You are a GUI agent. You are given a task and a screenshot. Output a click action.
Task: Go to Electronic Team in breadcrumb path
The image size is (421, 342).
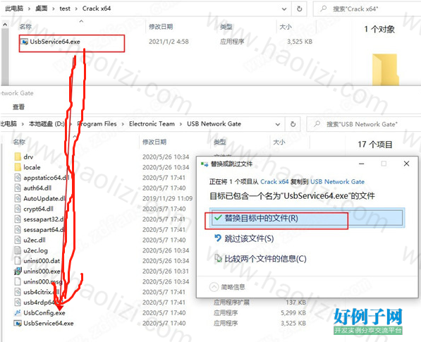coord(152,123)
